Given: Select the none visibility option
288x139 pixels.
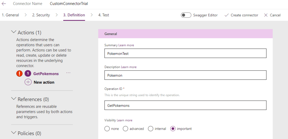Looking at the screenshot, I should tap(107, 129).
